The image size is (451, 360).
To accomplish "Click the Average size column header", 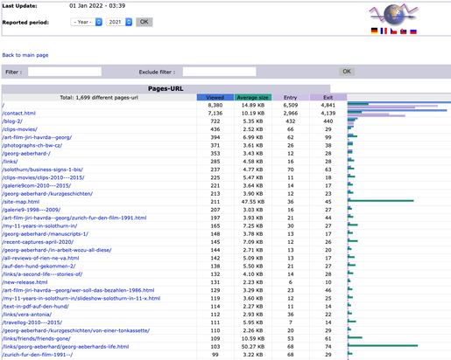I will coord(253,97).
